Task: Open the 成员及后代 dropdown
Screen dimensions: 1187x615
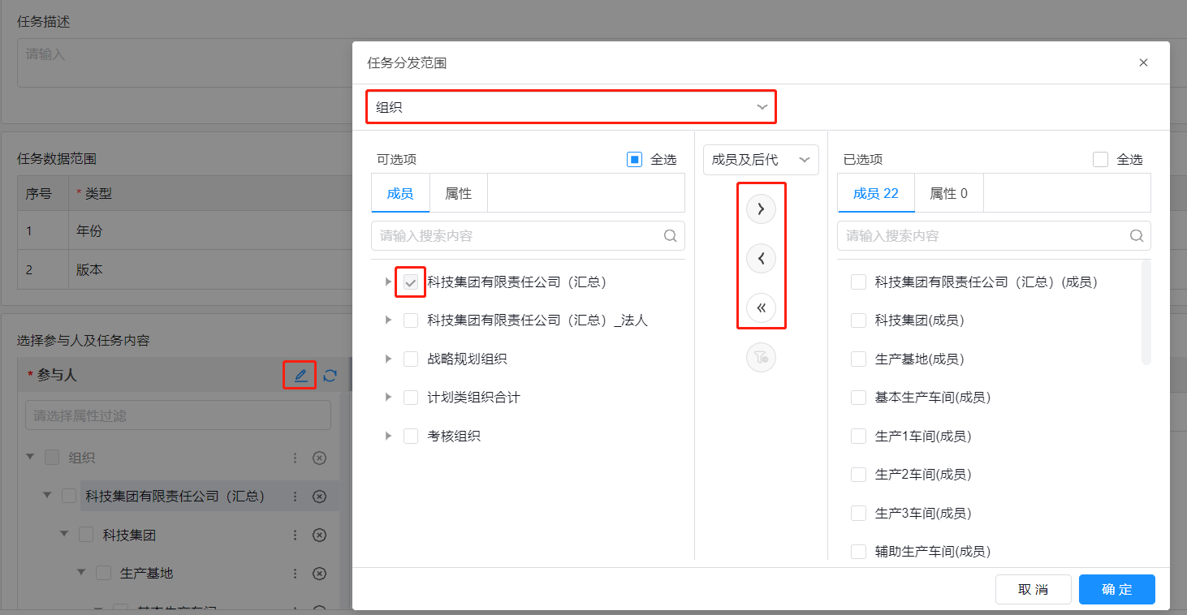Action: tap(760, 160)
